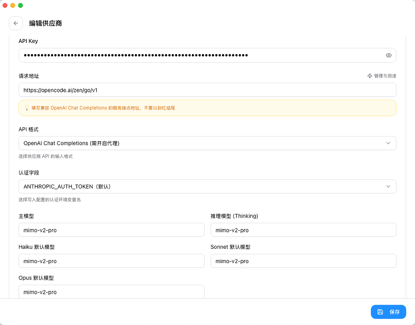
Task: Edit the Haiku 默认模型 field
Action: (111, 261)
